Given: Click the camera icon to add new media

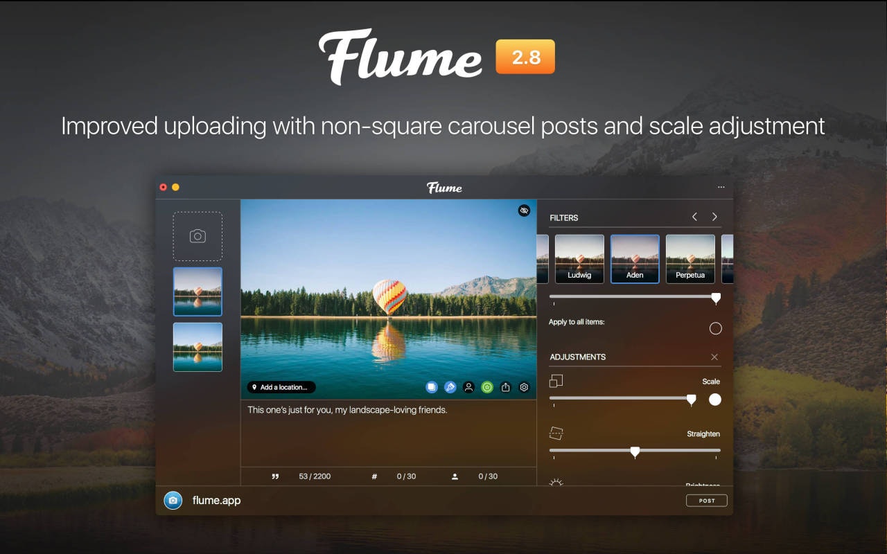Looking at the screenshot, I should (x=197, y=236).
